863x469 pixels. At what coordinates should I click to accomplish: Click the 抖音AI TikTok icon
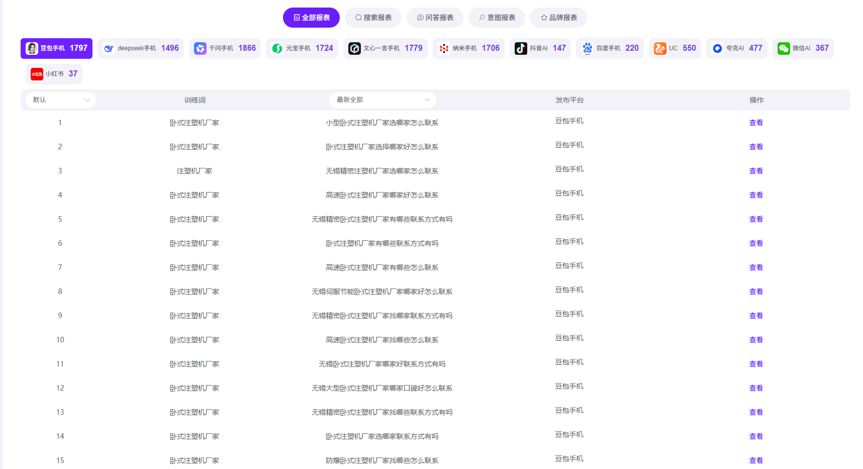coord(521,48)
